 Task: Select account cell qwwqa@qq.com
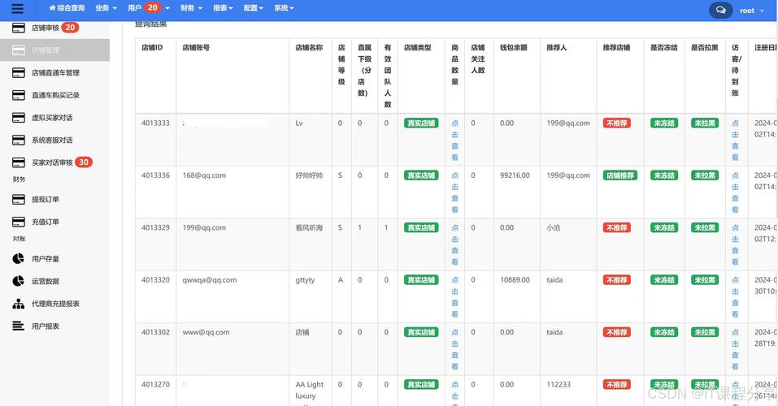click(x=210, y=280)
